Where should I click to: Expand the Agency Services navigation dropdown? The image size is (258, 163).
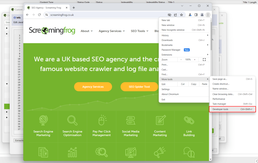pos(112,31)
